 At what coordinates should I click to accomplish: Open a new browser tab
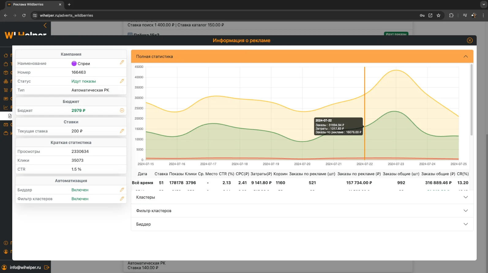tap(69, 5)
